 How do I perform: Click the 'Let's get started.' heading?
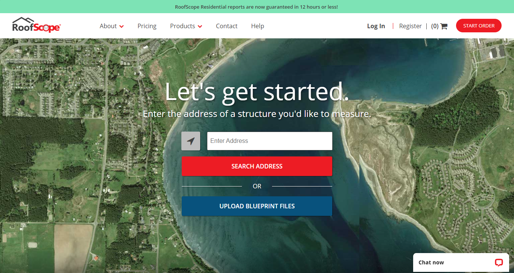click(x=257, y=91)
